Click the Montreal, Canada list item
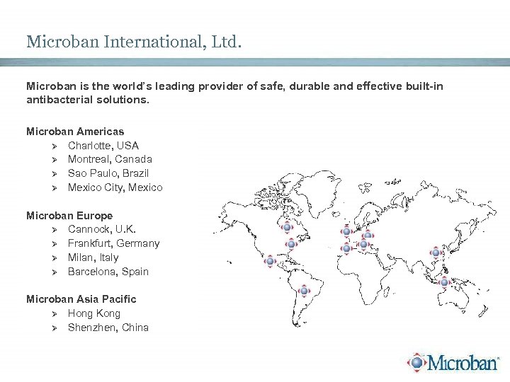Screen dimensions: 510x382 (x=110, y=159)
